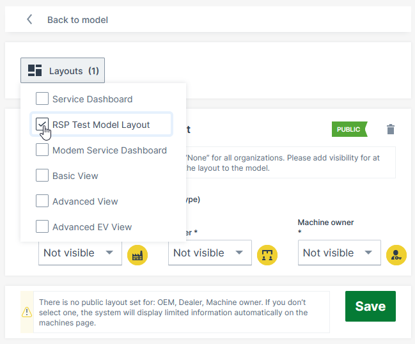Viewport: 415px width, 344px height.
Task: Check the Advanced EV View checkbox
Action: (42, 226)
